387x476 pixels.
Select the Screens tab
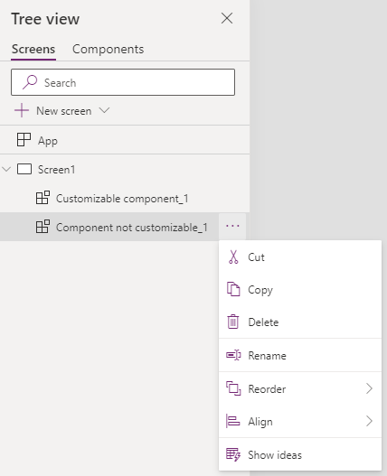(x=33, y=49)
